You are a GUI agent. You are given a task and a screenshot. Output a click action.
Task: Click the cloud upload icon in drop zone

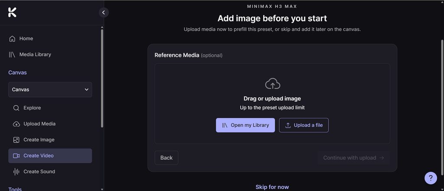[x=272, y=84]
